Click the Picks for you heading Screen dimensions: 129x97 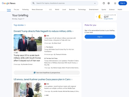(90, 25)
